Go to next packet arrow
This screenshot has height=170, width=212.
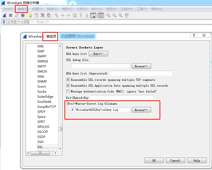[x=69, y=15]
